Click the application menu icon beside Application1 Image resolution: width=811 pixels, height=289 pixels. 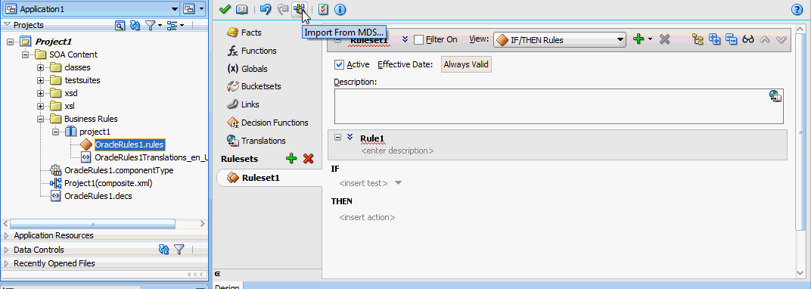pos(189,9)
